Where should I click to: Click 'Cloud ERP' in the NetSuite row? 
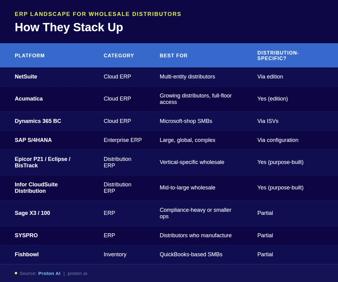[117, 77]
